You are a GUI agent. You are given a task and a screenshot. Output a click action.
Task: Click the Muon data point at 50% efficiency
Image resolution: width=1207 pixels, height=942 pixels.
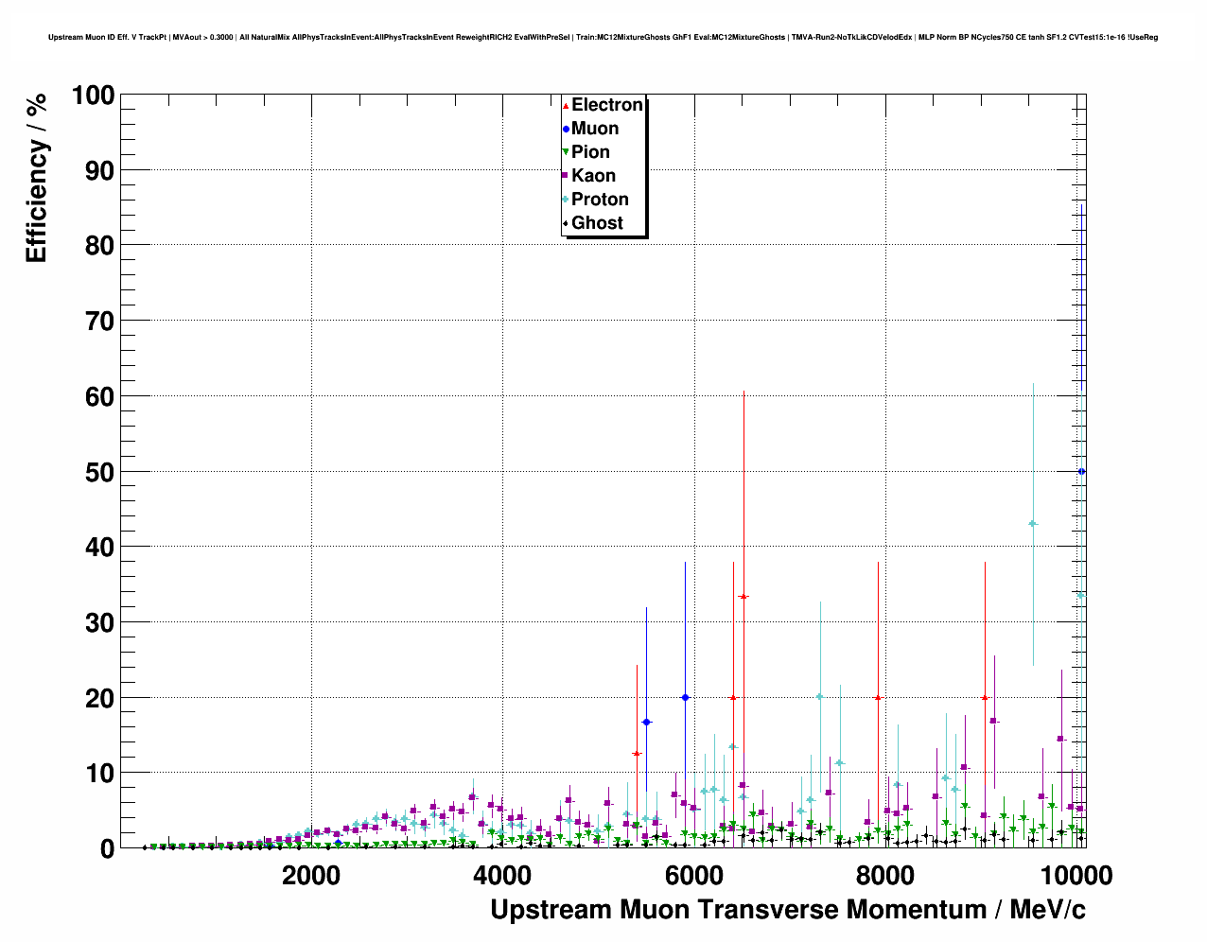tap(1082, 471)
